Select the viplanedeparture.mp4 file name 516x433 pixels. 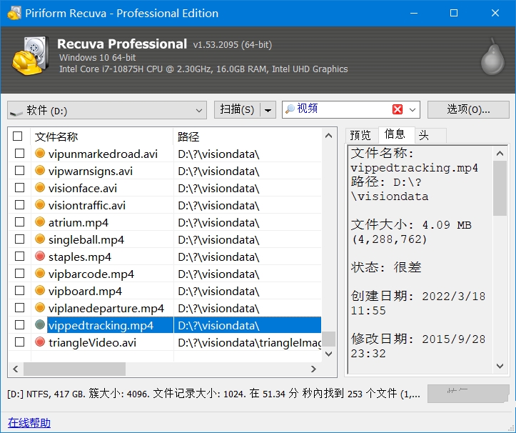[106, 308]
